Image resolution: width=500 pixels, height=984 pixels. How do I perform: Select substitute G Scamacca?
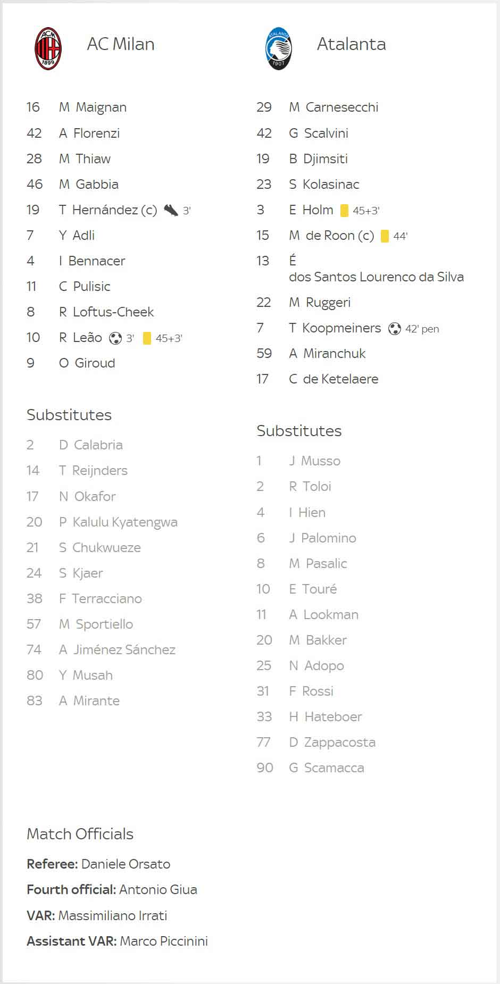pyautogui.click(x=327, y=768)
